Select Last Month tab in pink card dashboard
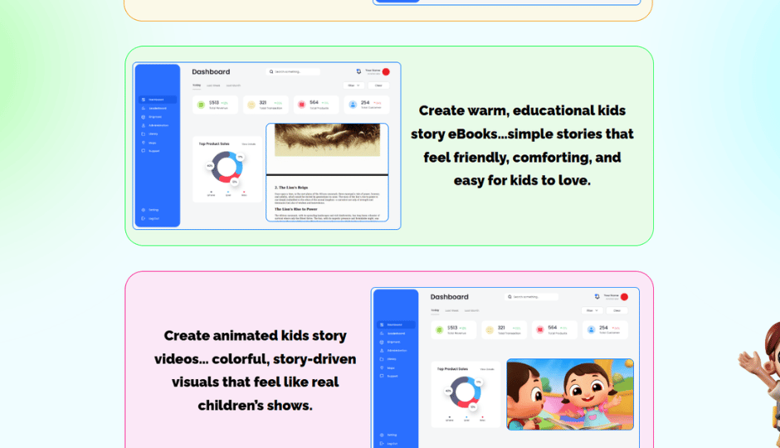Image resolution: width=780 pixels, height=448 pixels. [471, 311]
